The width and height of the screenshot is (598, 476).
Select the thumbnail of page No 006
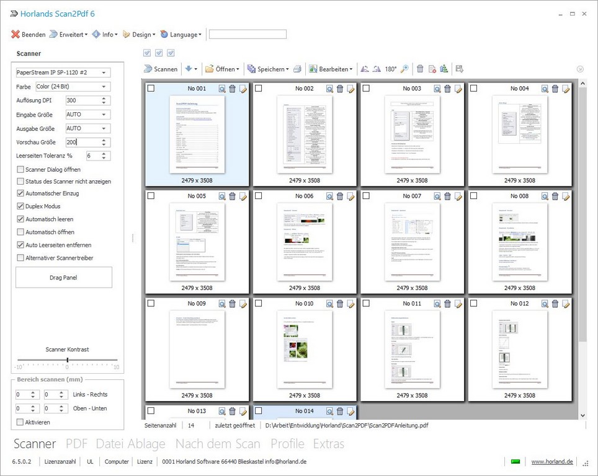point(305,242)
